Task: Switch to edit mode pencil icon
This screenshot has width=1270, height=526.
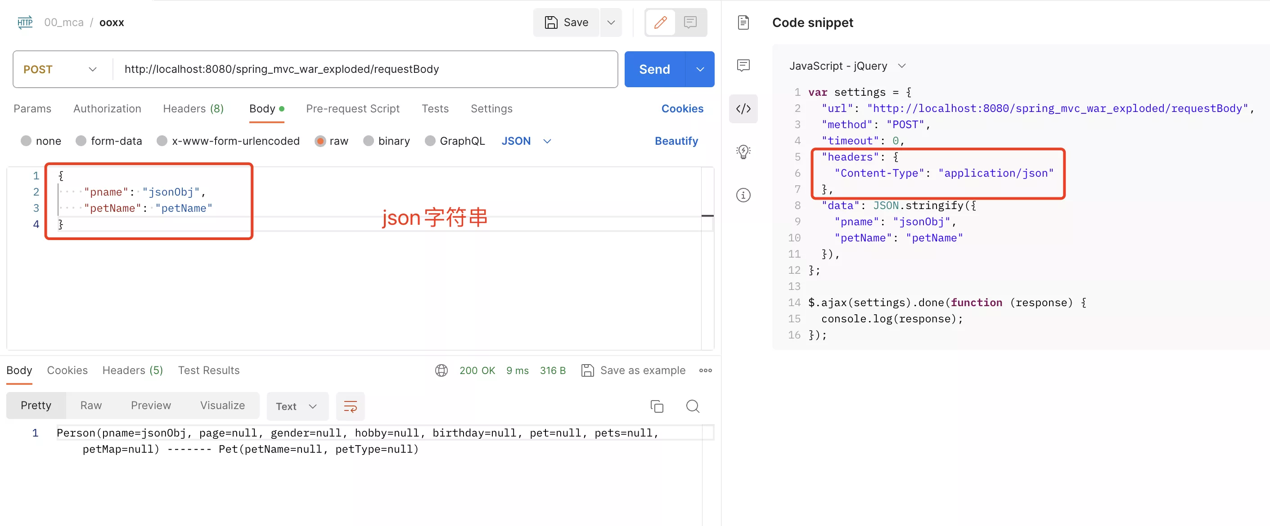Action: pos(660,22)
